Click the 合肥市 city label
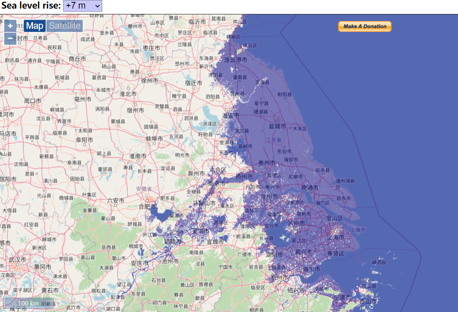The image size is (458, 312). tap(147, 207)
